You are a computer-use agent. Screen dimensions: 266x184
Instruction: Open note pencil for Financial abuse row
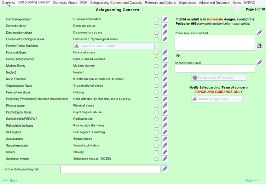pos(164,52)
